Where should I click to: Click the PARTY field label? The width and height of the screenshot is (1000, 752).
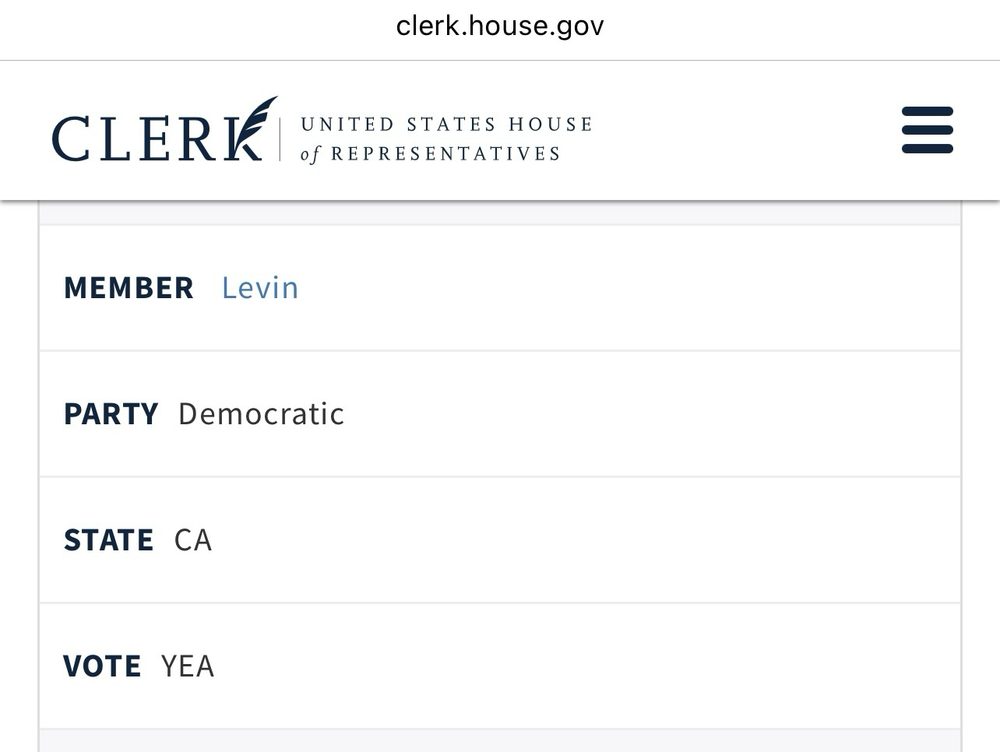click(x=111, y=414)
